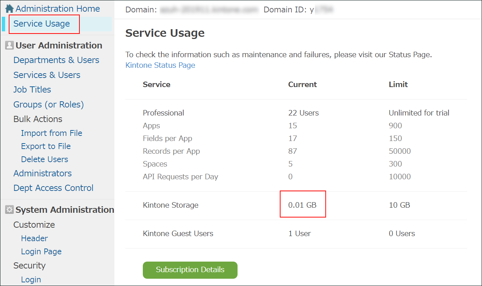
Task: Open the Kintone Status Page link
Action: tap(160, 65)
